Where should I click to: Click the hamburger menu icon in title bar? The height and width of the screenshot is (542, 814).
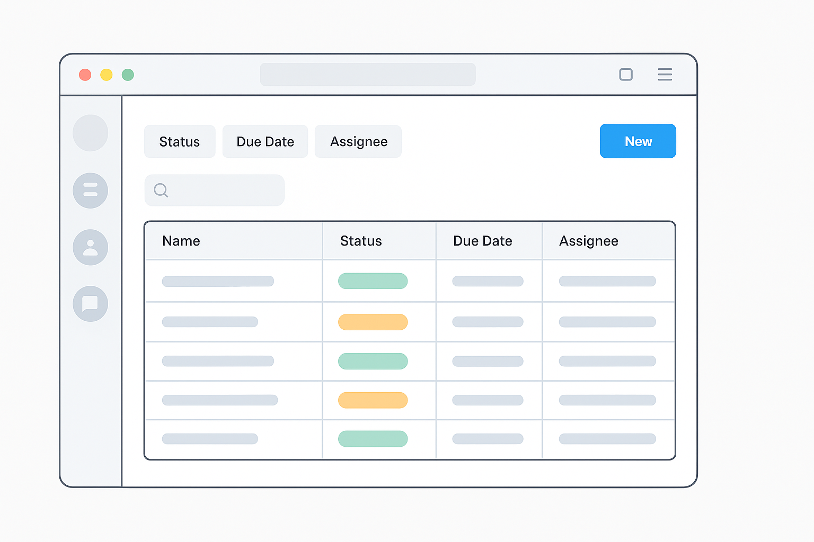[665, 75]
